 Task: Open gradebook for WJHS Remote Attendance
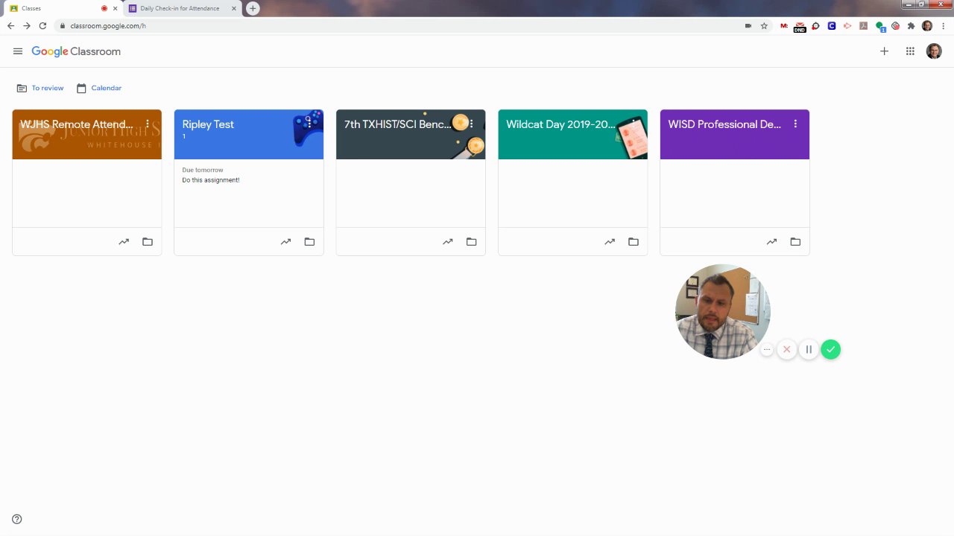[x=124, y=241]
